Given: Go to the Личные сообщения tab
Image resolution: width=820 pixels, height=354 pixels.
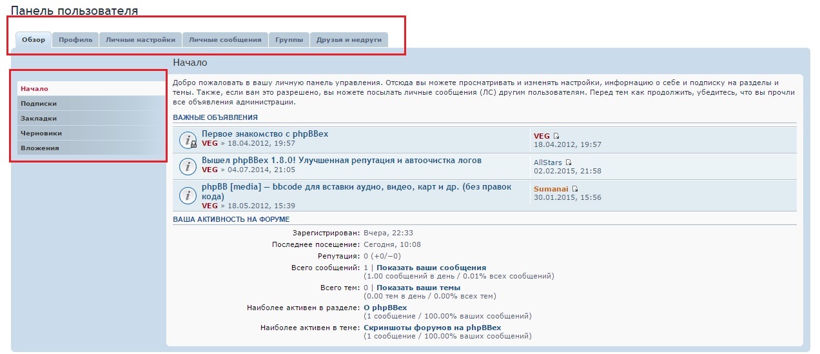Looking at the screenshot, I should [x=225, y=40].
